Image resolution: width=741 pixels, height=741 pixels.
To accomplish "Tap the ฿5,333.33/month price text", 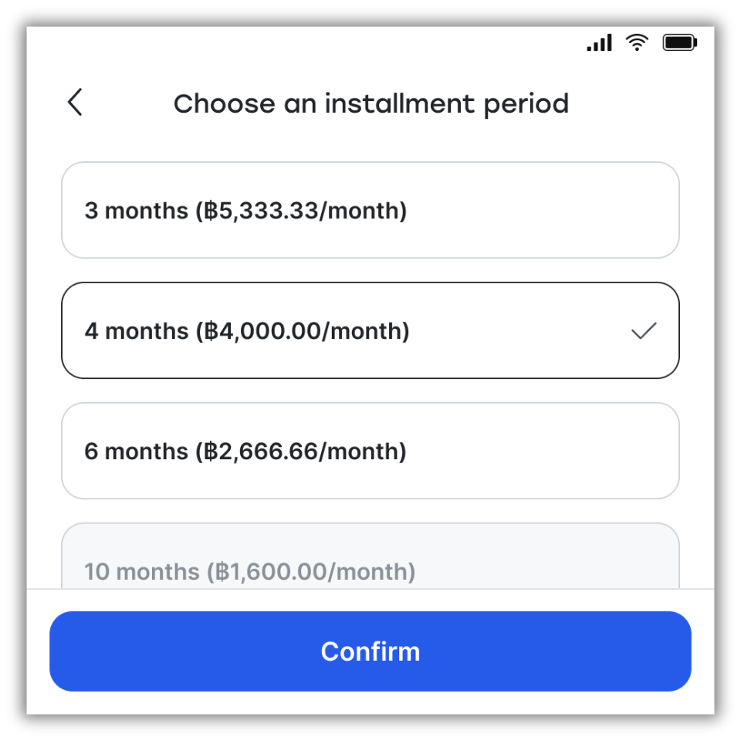I will [x=302, y=211].
